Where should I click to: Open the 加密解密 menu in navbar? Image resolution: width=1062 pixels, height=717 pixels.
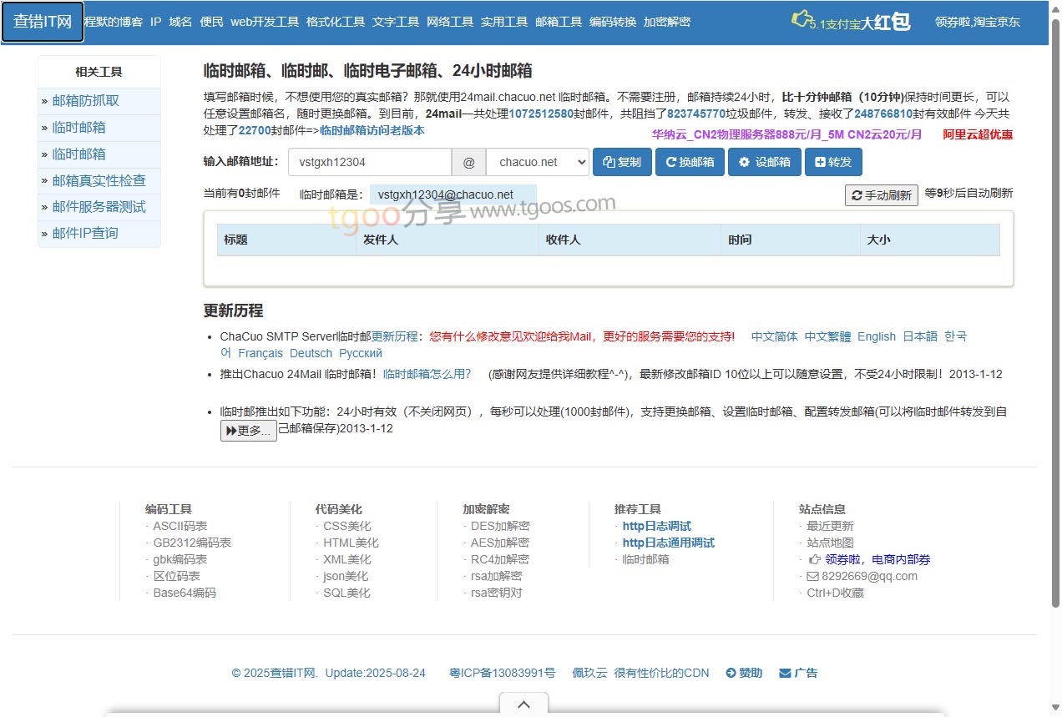666,22
